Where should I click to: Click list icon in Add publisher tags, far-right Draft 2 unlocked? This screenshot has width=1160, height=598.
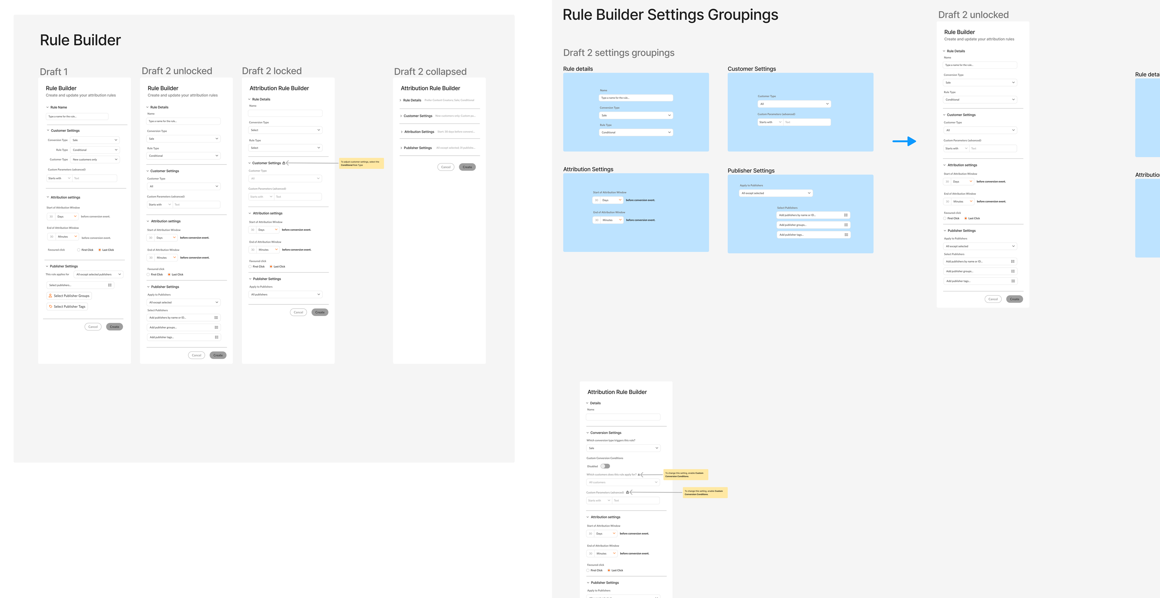click(x=1013, y=281)
